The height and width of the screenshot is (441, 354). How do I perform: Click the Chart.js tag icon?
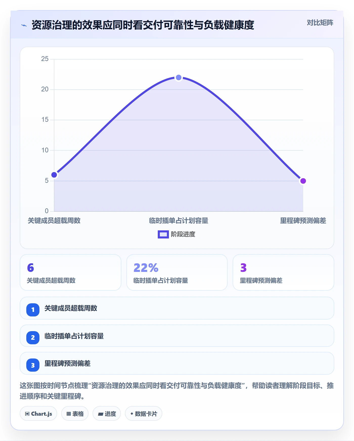pos(27,414)
